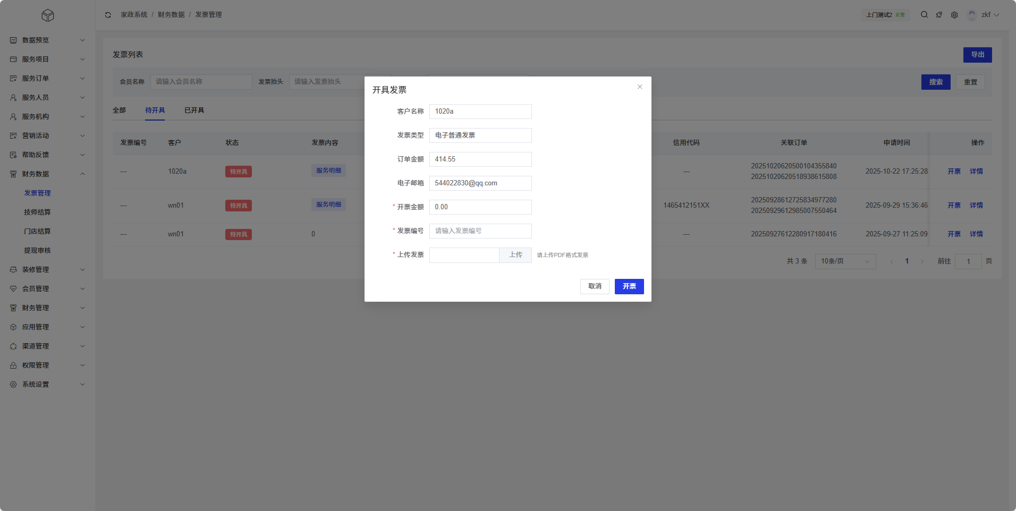Click the 权限管理 lock icon
The image size is (1016, 511).
pyautogui.click(x=13, y=365)
